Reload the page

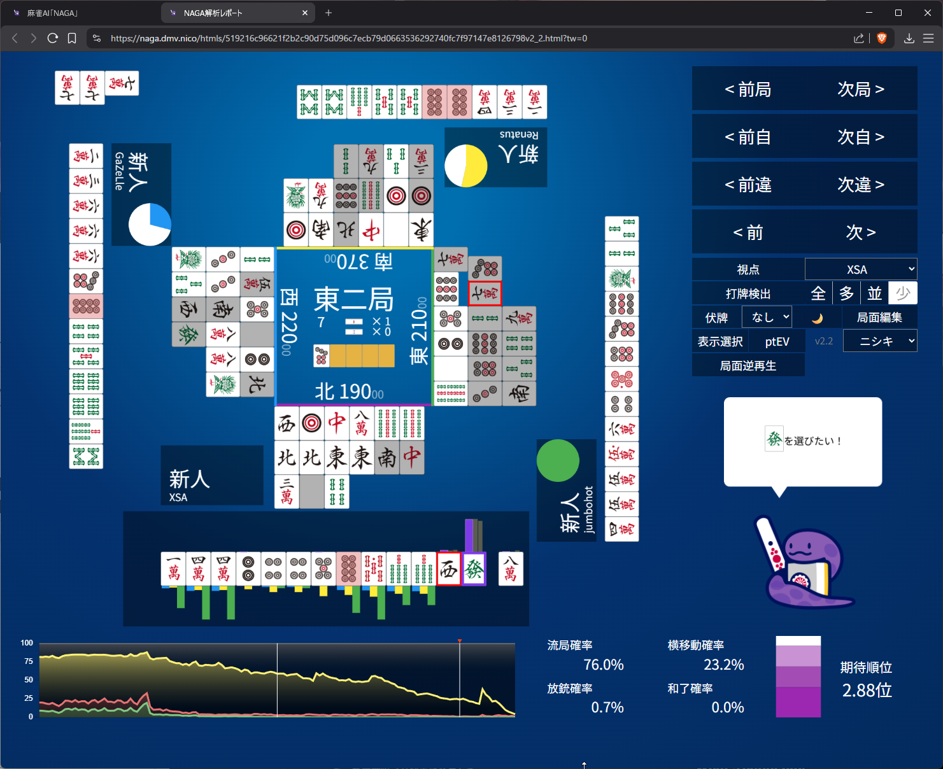53,38
